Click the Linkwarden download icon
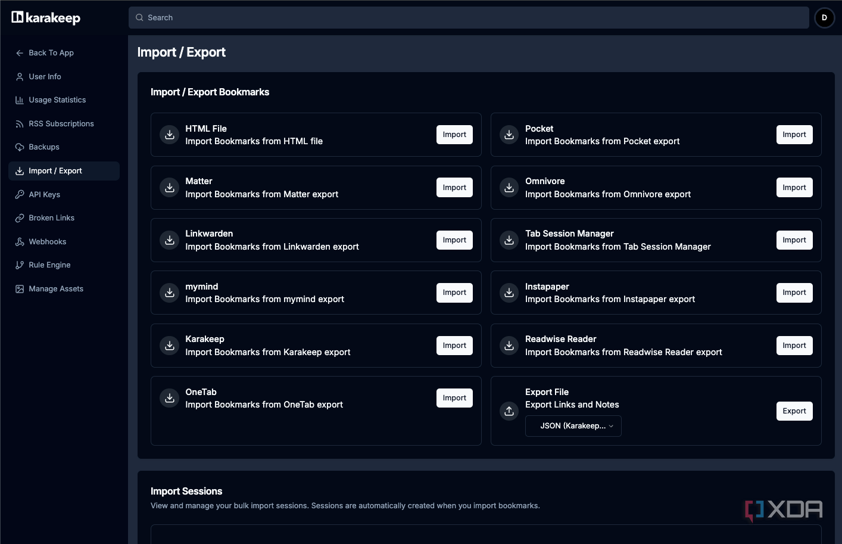Image resolution: width=842 pixels, height=544 pixels. [170, 240]
